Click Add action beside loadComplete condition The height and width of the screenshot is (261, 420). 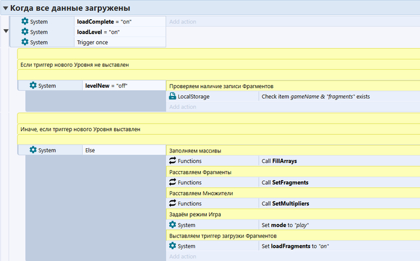coord(182,22)
